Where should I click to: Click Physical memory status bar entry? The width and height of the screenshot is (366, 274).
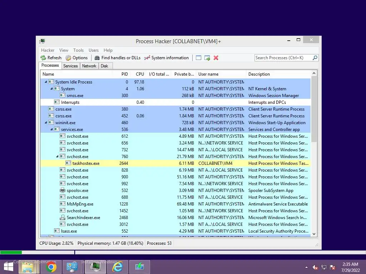(110, 243)
